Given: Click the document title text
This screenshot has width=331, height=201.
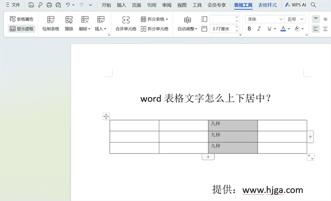Looking at the screenshot, I should (206, 99).
